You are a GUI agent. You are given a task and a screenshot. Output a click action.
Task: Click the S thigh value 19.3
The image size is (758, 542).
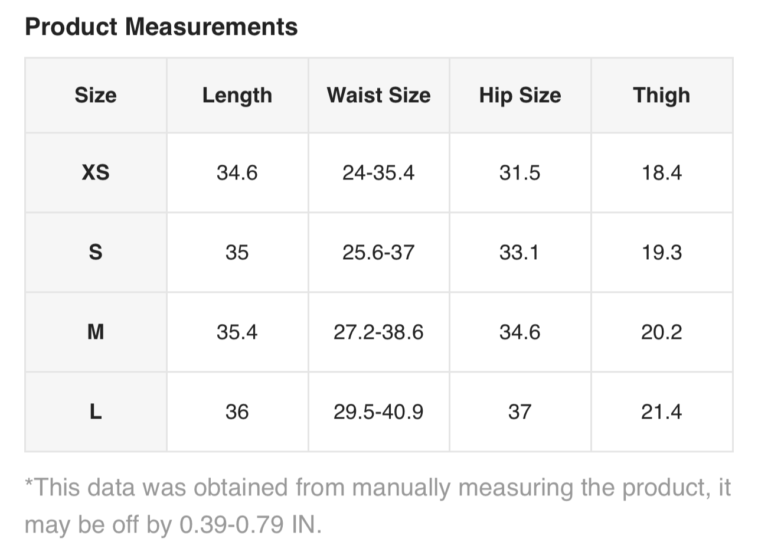click(661, 252)
